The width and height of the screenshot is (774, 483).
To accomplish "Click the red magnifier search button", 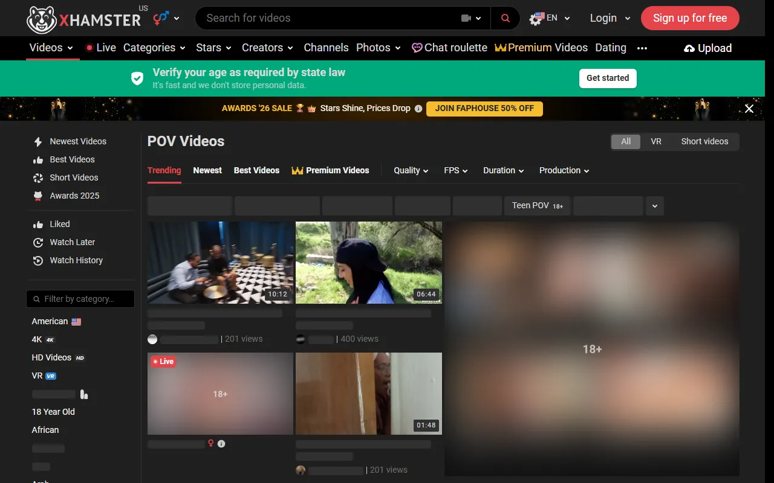I will point(506,18).
